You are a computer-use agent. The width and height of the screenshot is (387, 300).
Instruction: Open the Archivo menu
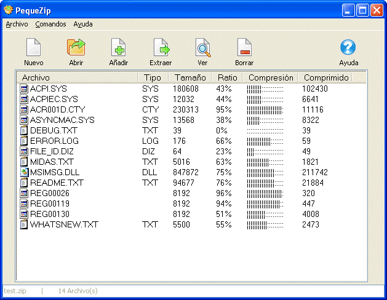coord(17,24)
